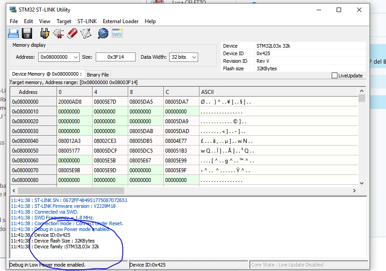Viewport: 386px width, 271px height.
Task: Click the Core State status bar entry
Action: (x=309, y=265)
